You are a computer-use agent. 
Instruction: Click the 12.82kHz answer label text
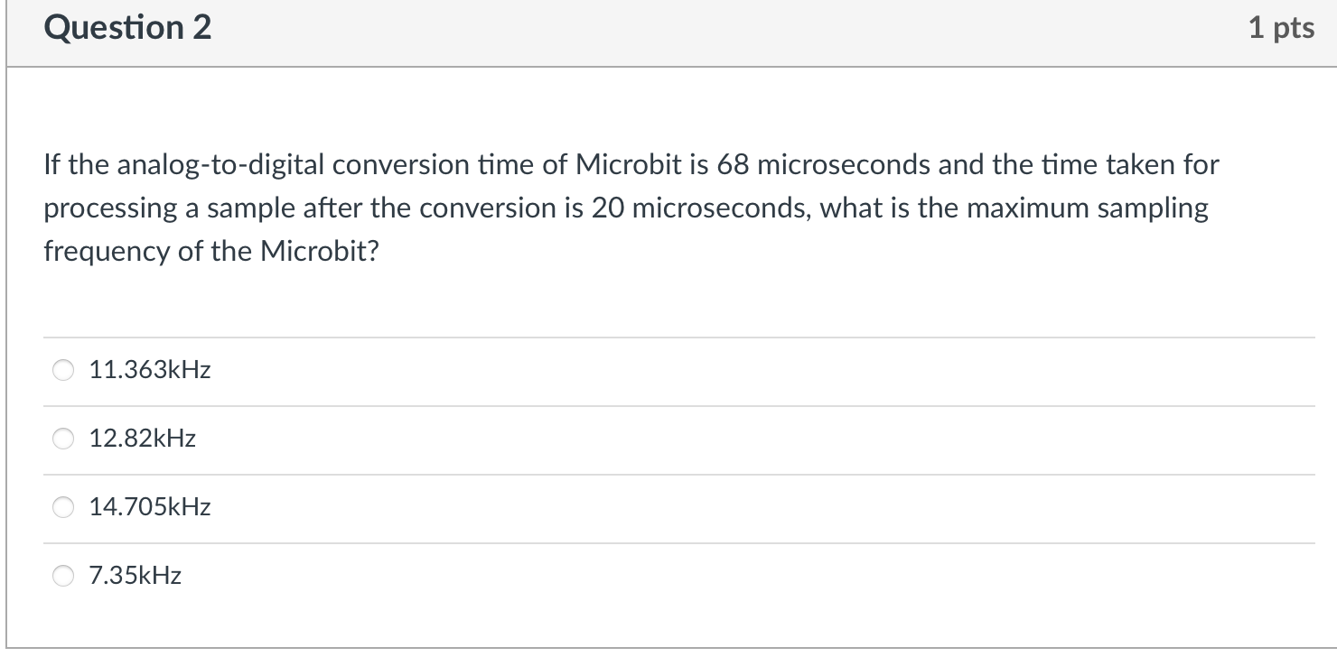point(143,439)
